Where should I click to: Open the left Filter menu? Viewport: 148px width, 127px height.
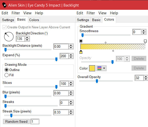click(16, 13)
